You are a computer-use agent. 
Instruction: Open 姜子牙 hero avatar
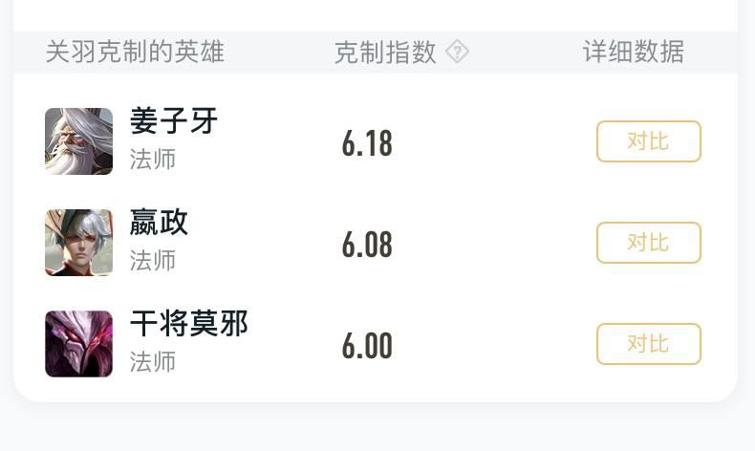point(79,141)
